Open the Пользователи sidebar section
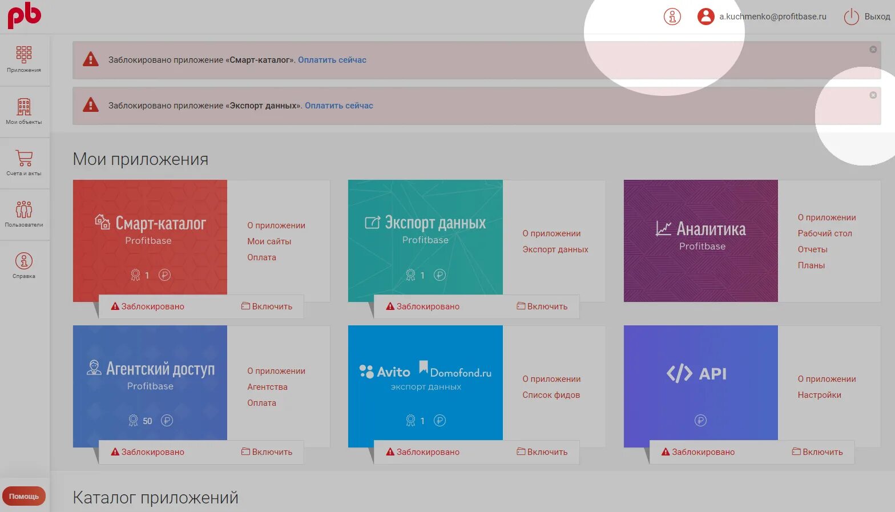Screen dimensions: 895x512 coord(24,214)
